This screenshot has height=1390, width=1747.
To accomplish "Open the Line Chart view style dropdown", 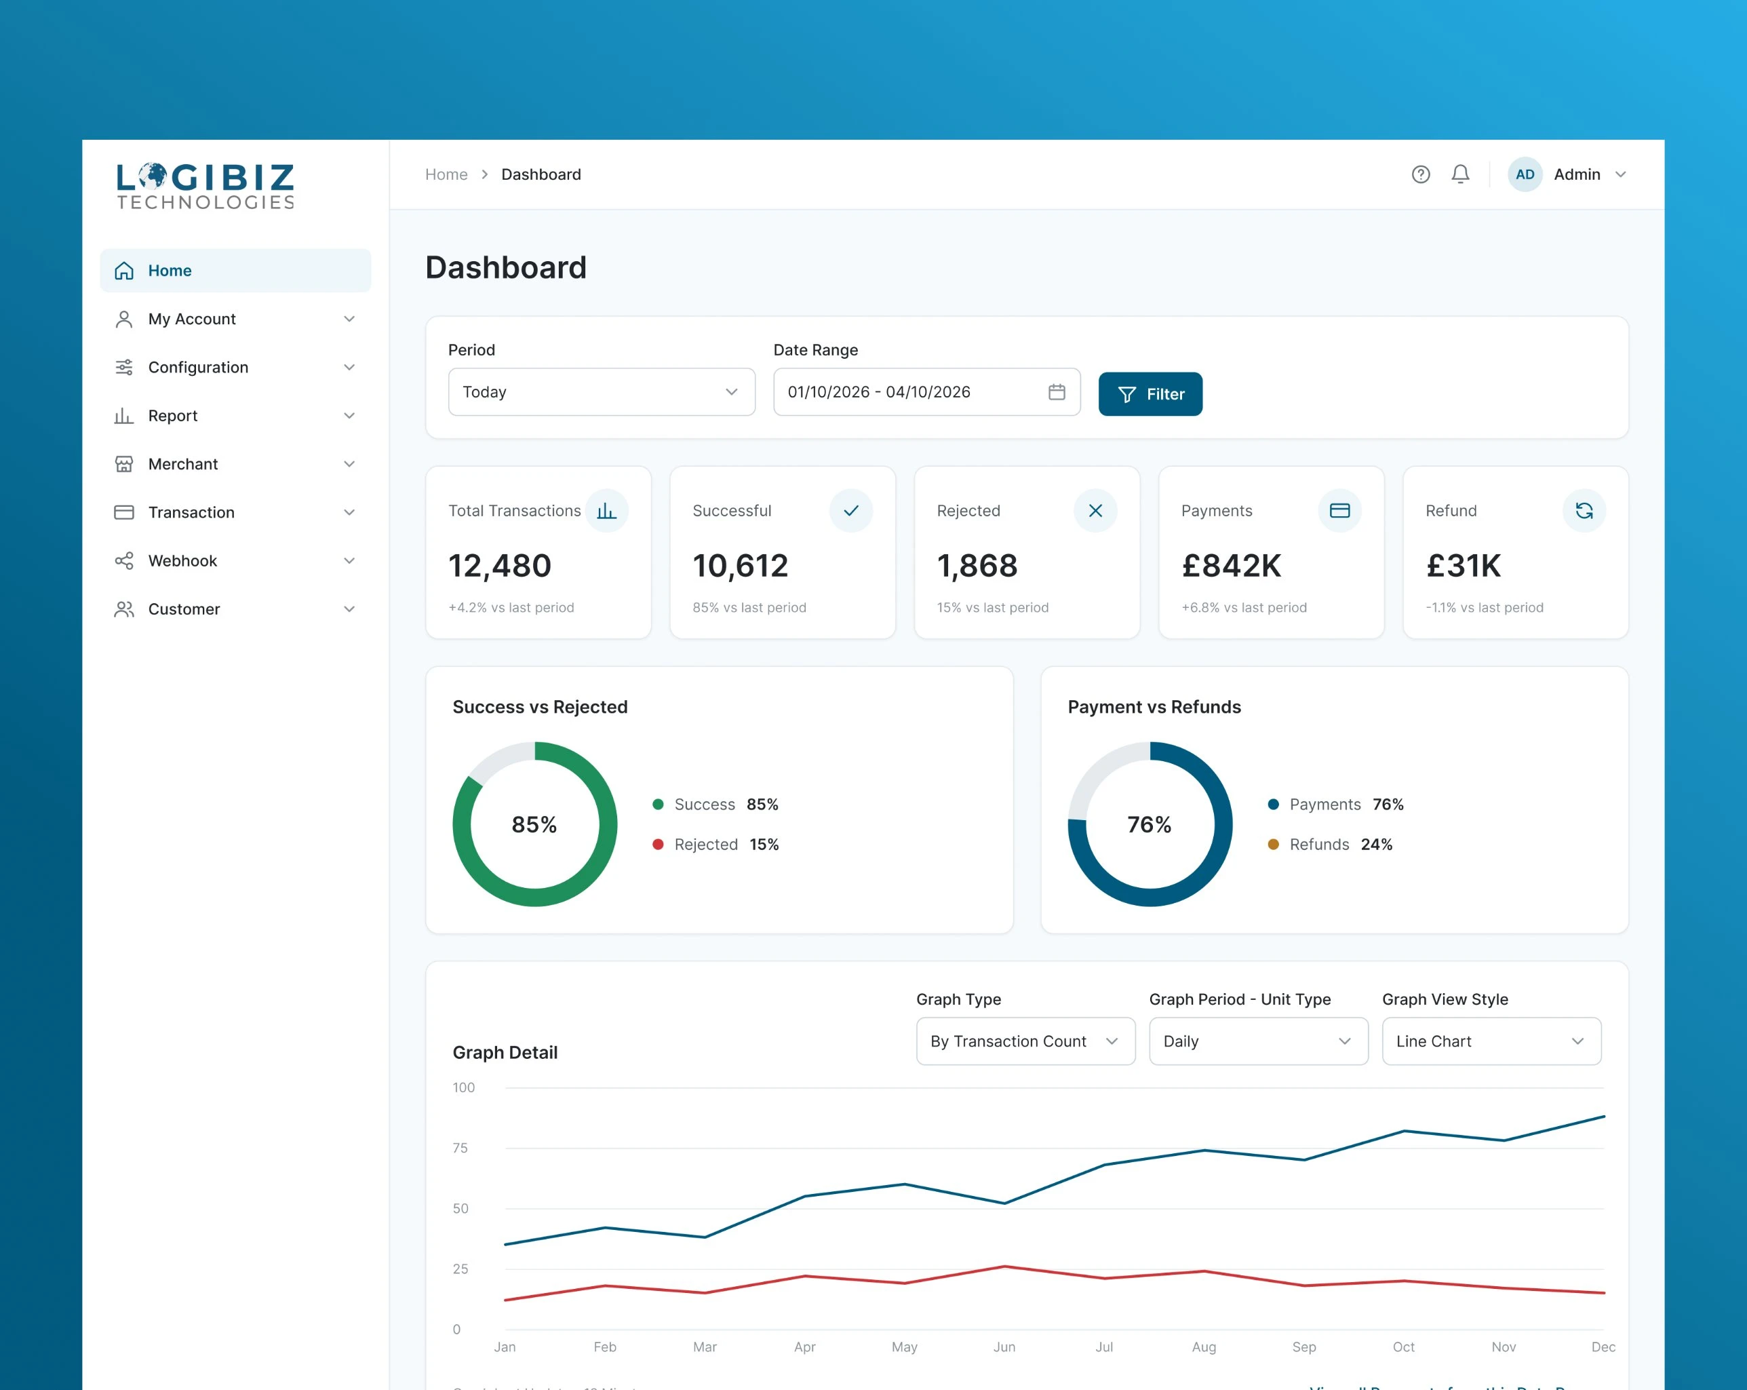I will click(x=1491, y=1041).
